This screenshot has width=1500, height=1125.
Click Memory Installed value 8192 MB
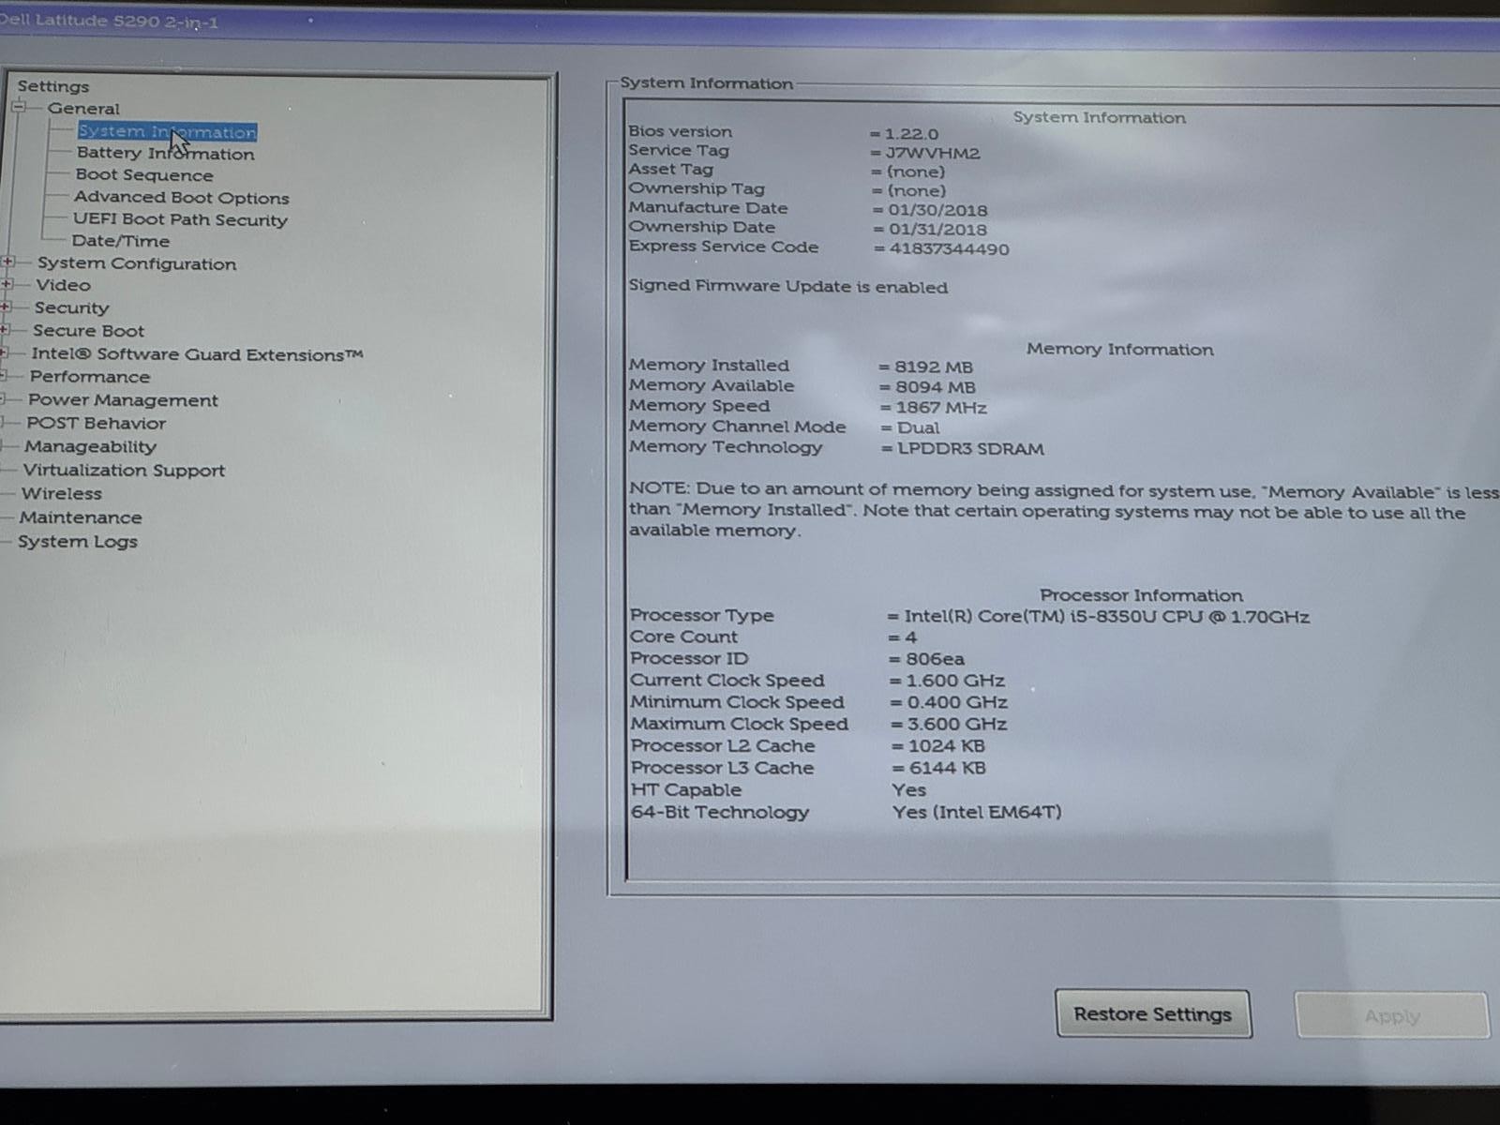[x=934, y=367]
